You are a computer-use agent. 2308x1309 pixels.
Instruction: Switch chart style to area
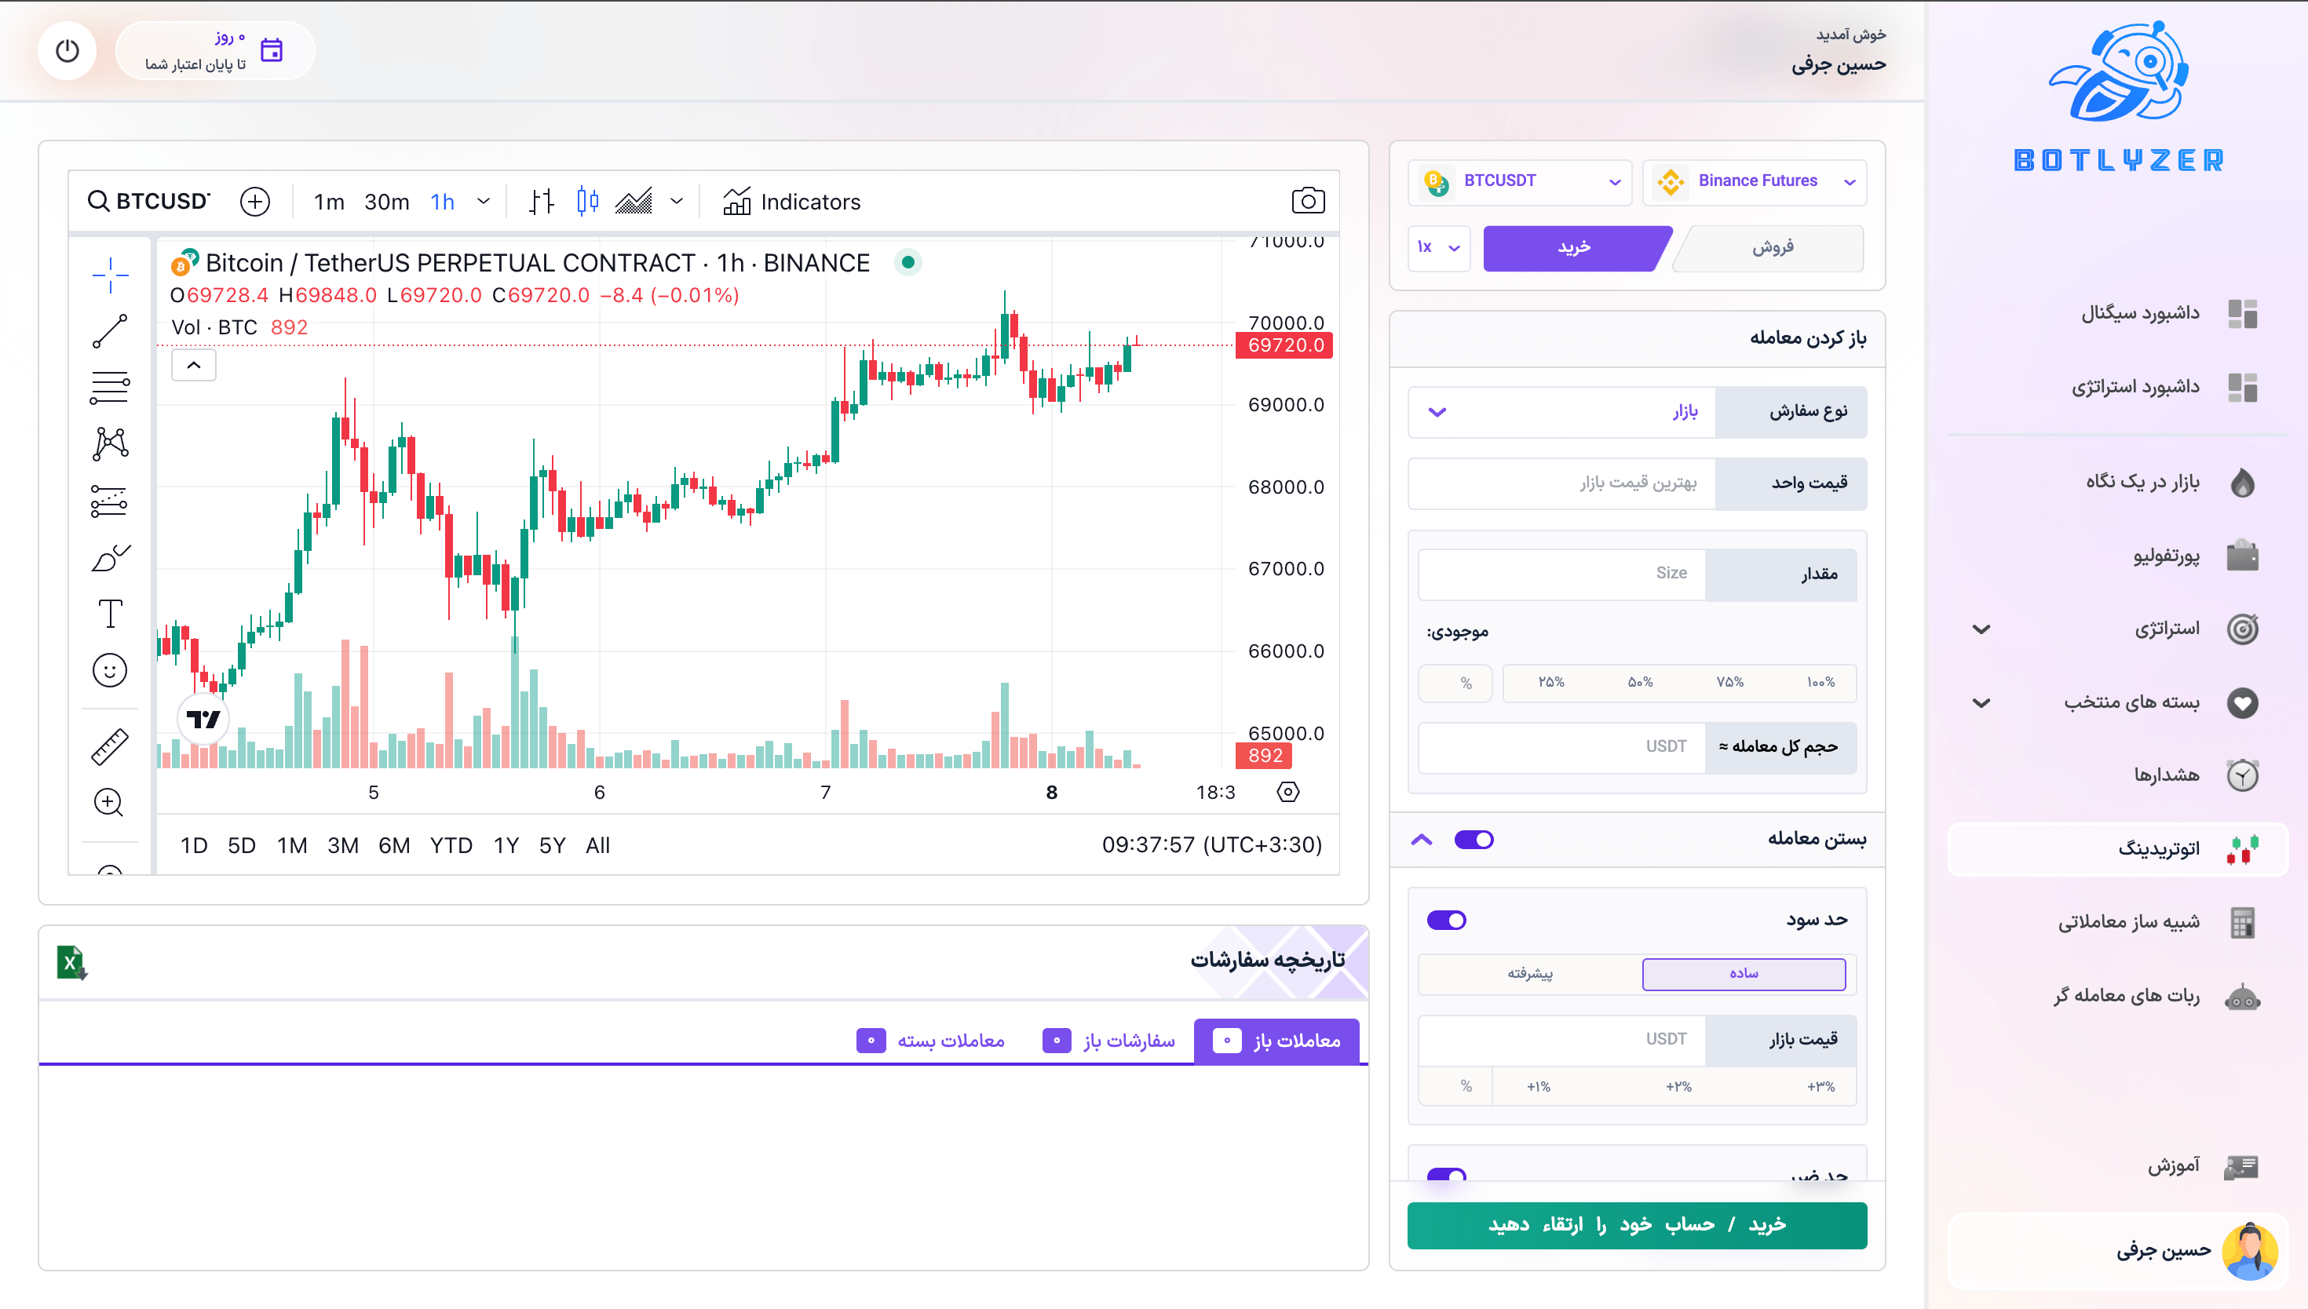tap(634, 202)
